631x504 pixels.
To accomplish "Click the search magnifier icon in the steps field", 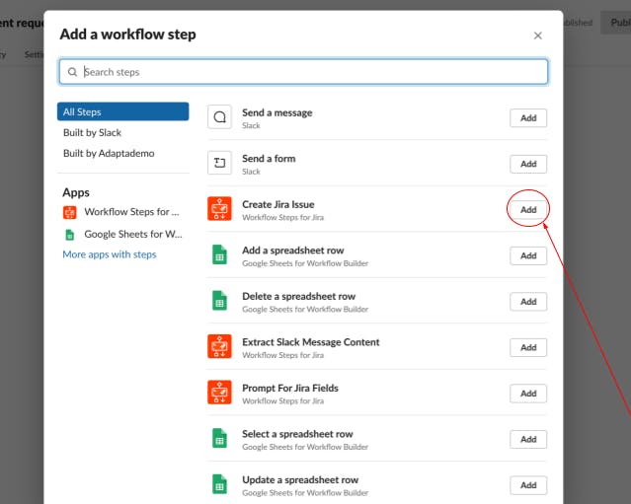I will pos(72,72).
